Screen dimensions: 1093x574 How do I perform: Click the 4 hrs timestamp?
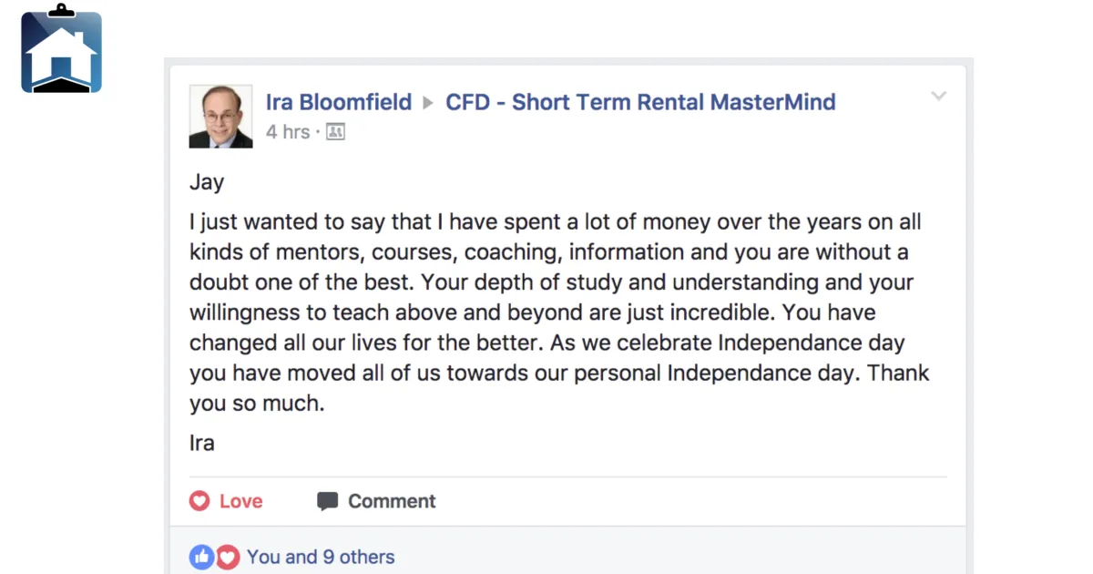[x=288, y=132]
